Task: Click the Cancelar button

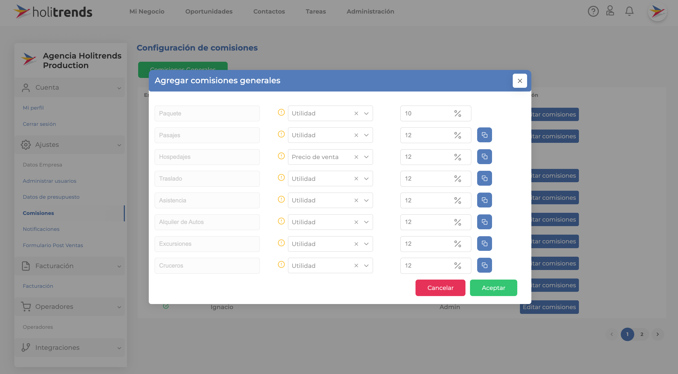Action: tap(440, 288)
